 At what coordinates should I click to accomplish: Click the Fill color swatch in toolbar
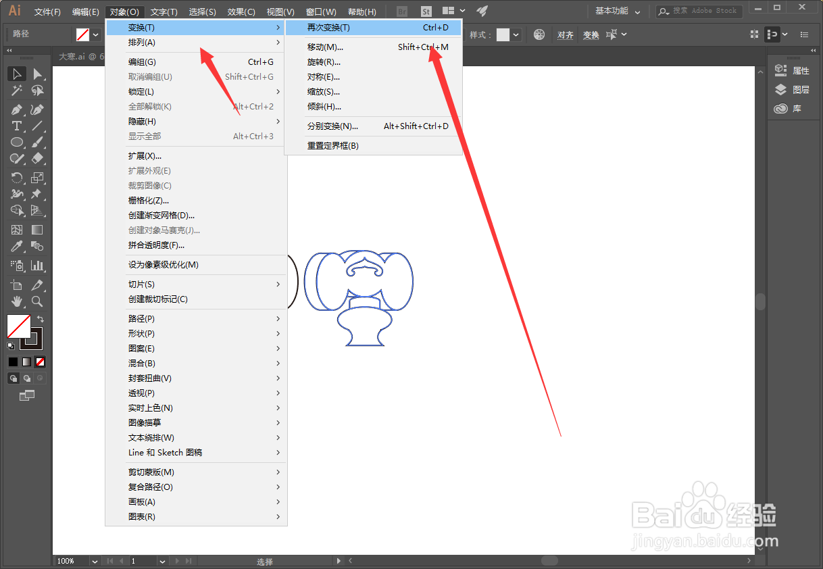[x=19, y=326]
